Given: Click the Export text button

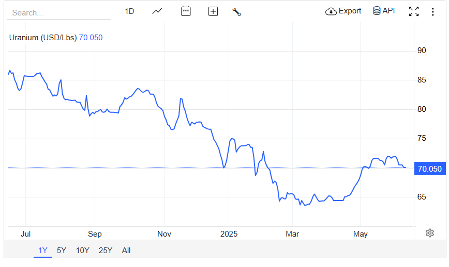Looking at the screenshot, I should (350, 11).
